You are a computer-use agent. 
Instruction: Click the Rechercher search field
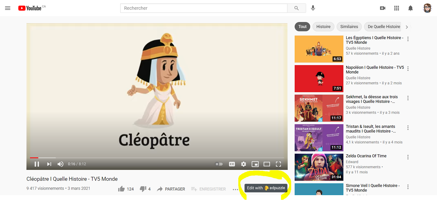click(x=204, y=8)
